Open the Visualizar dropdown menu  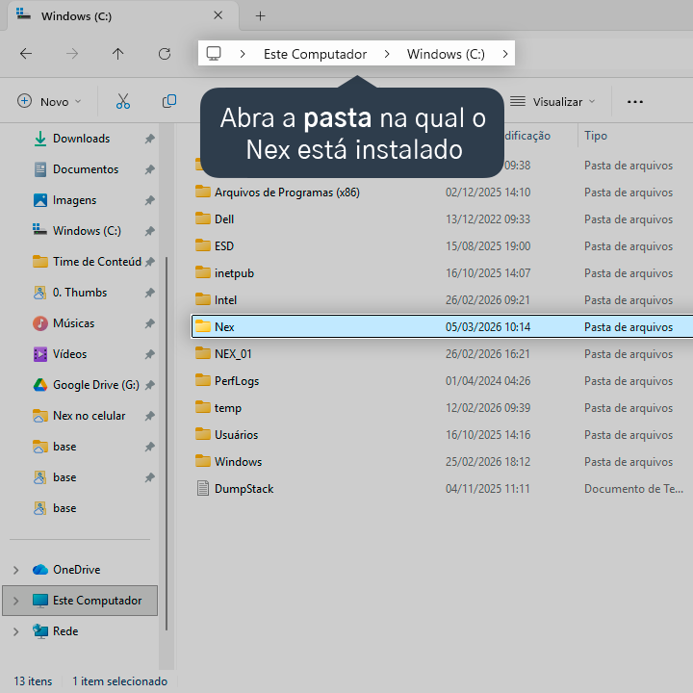click(552, 102)
